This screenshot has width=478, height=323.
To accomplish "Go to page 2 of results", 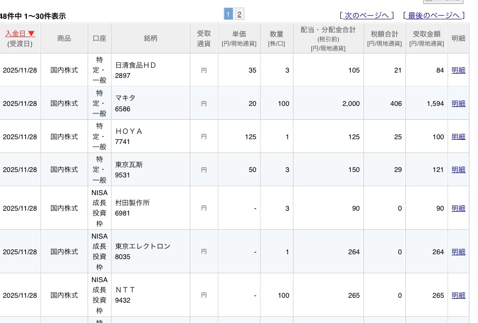I will [x=239, y=15].
